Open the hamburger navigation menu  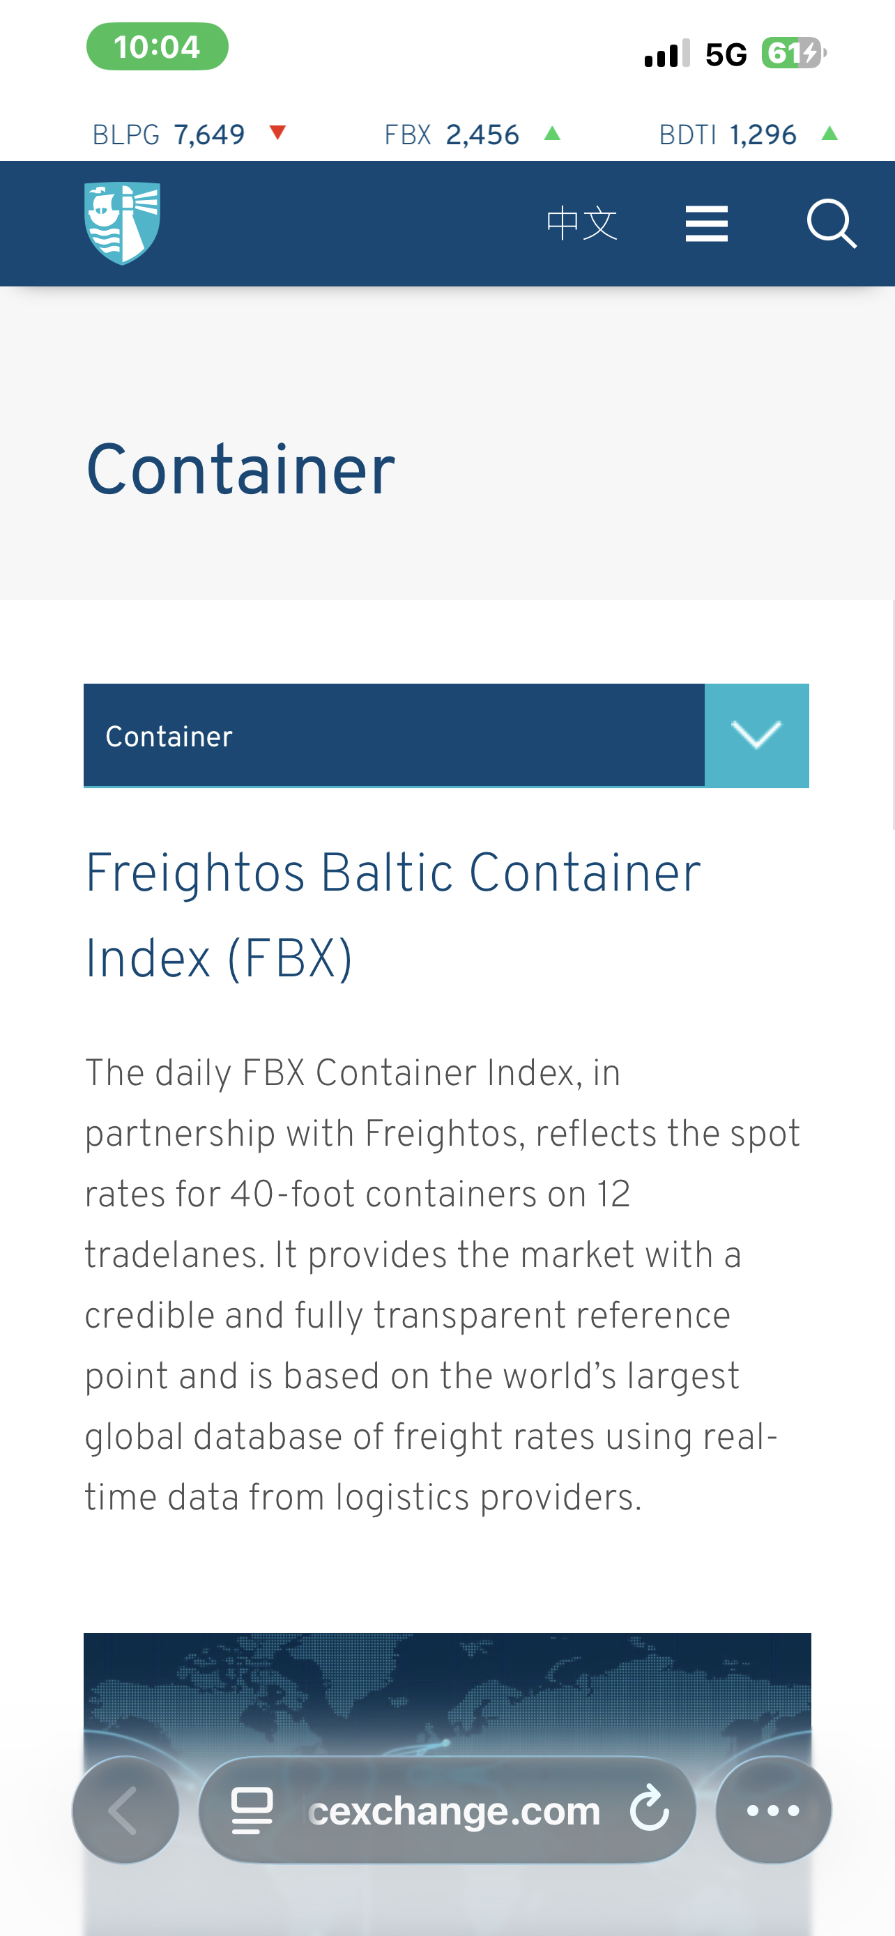tap(706, 224)
